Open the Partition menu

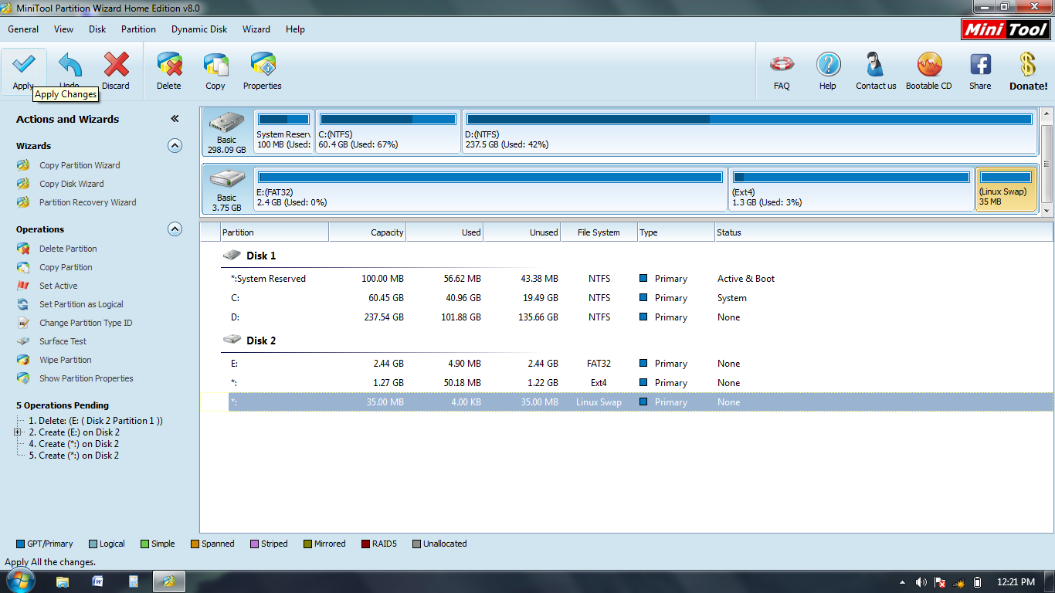click(x=138, y=29)
